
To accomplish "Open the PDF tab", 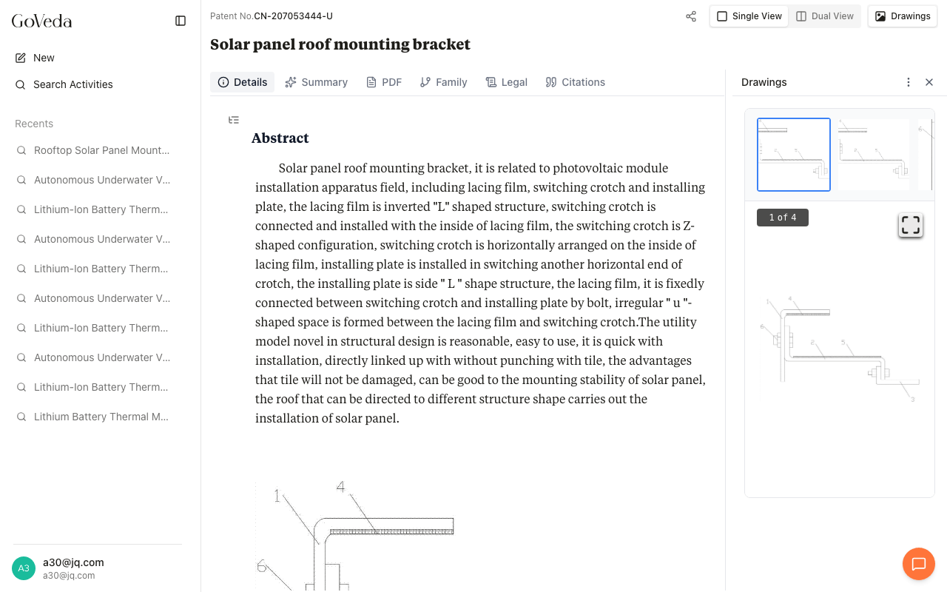I will (x=384, y=82).
